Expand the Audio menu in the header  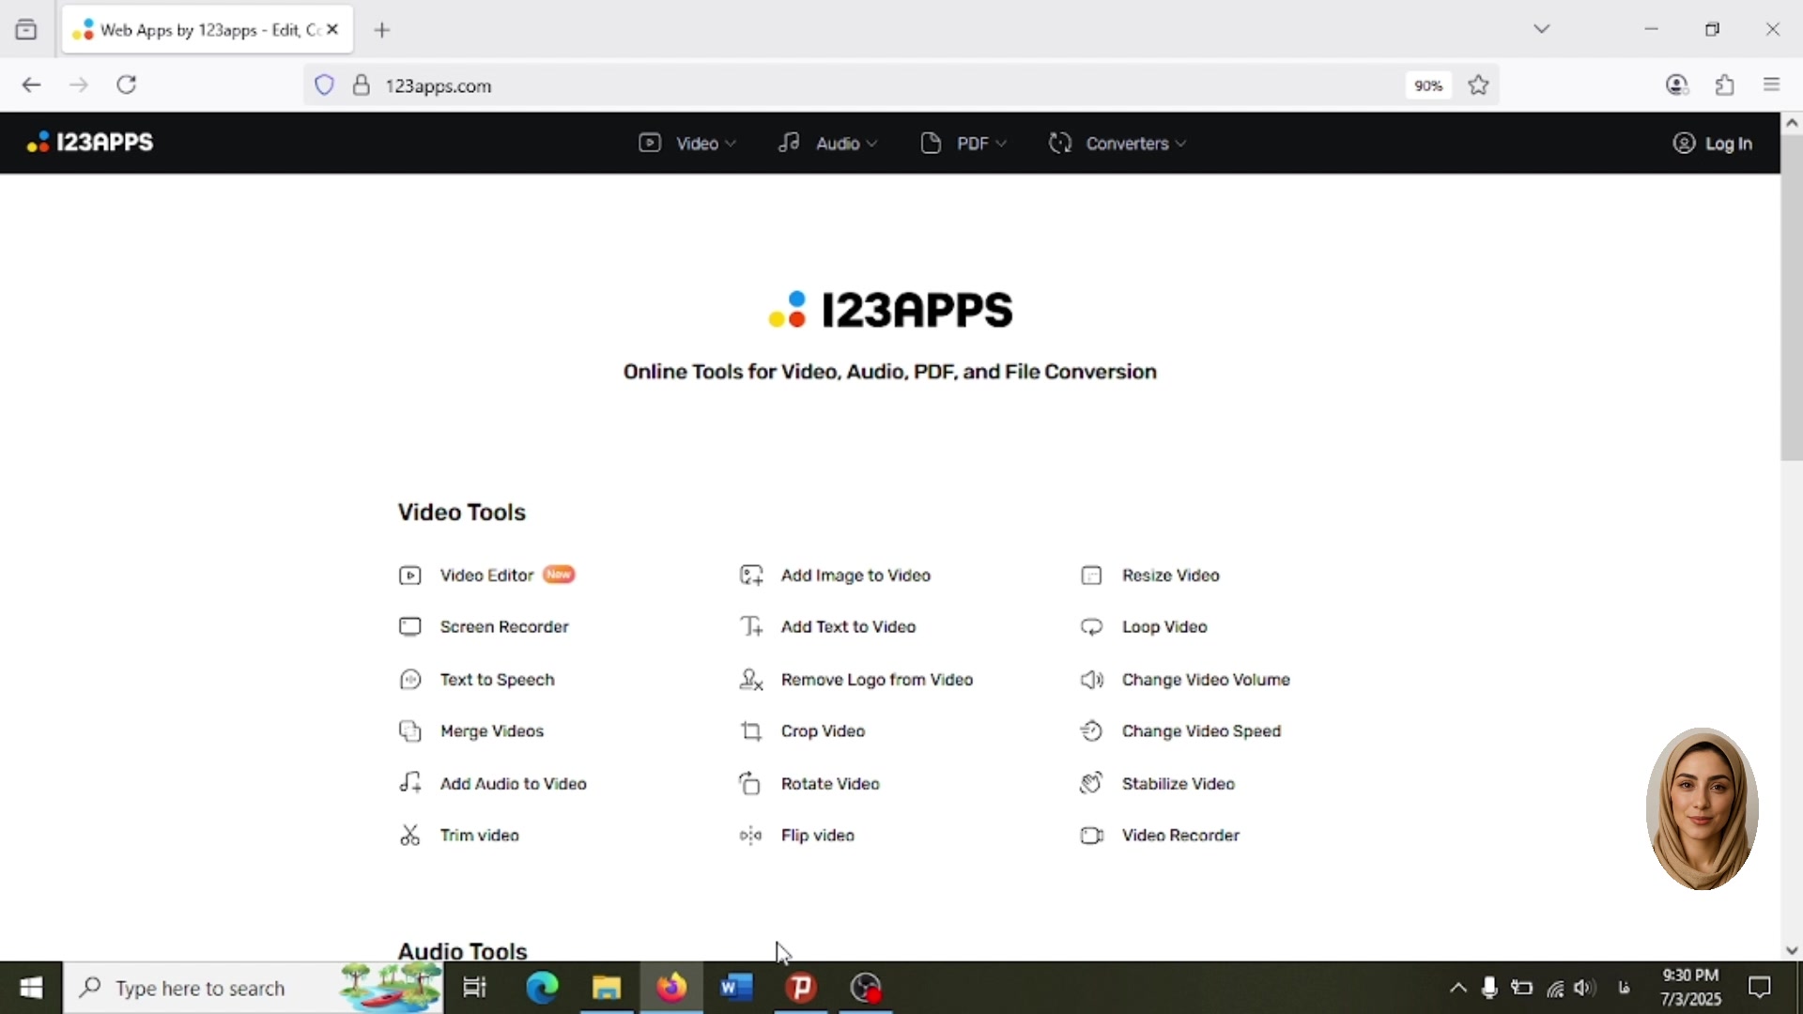(x=827, y=144)
